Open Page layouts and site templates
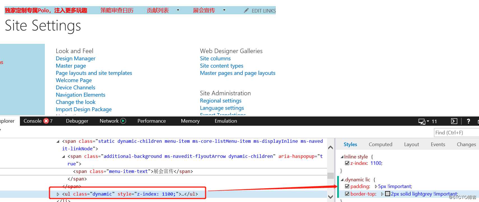This screenshot has height=202, width=479. click(x=94, y=73)
